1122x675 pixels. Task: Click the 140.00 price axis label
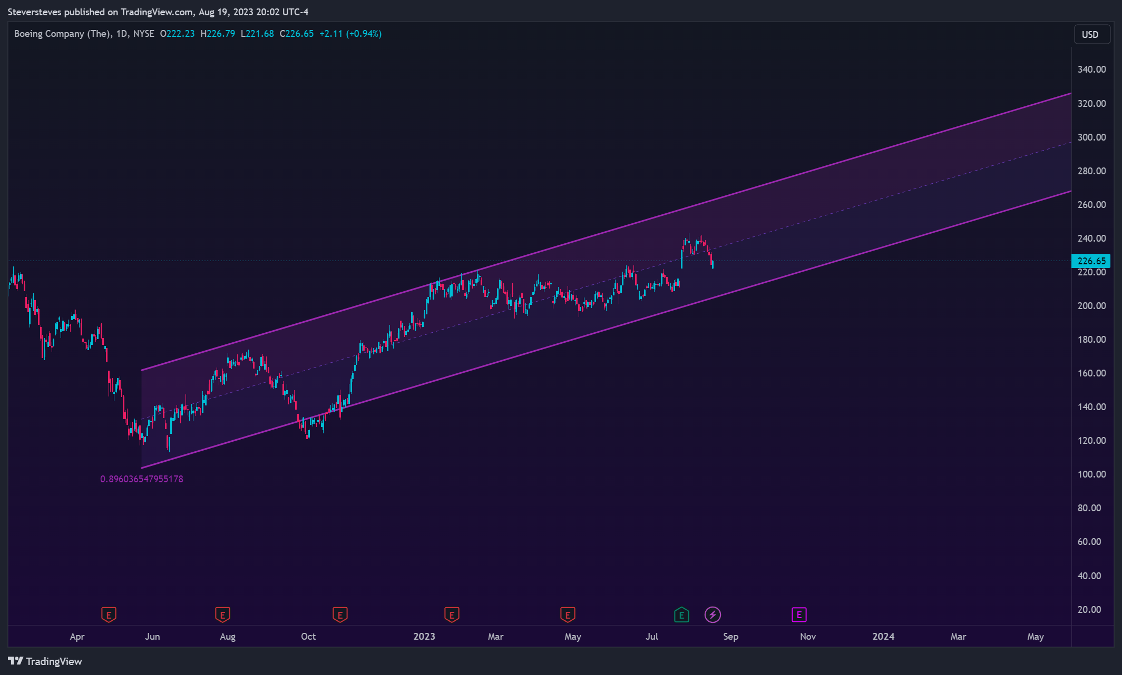tap(1091, 407)
